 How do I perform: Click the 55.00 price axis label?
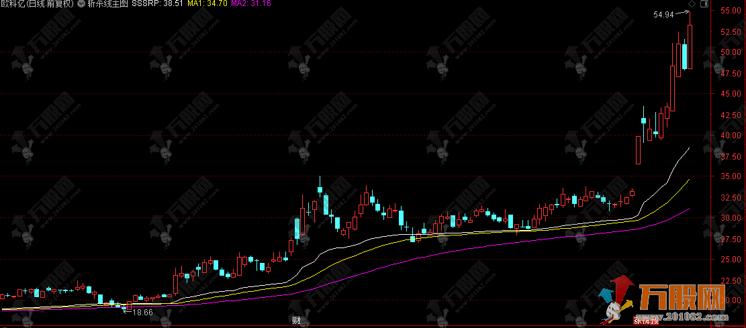729,11
